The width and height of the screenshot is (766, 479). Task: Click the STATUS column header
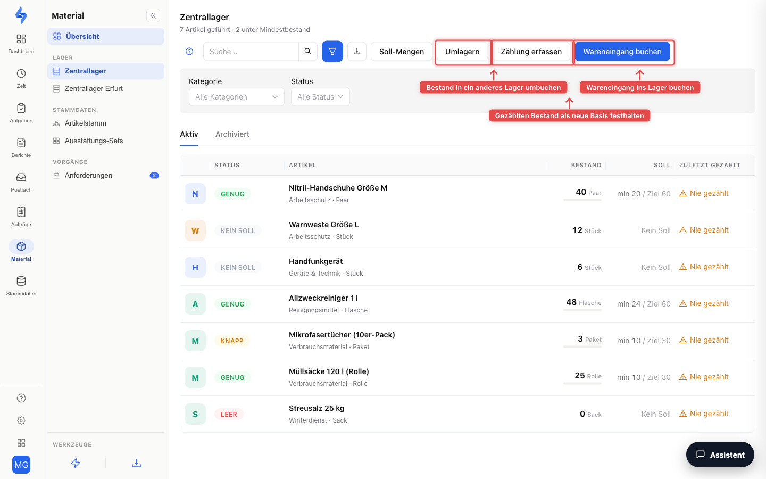[227, 165]
